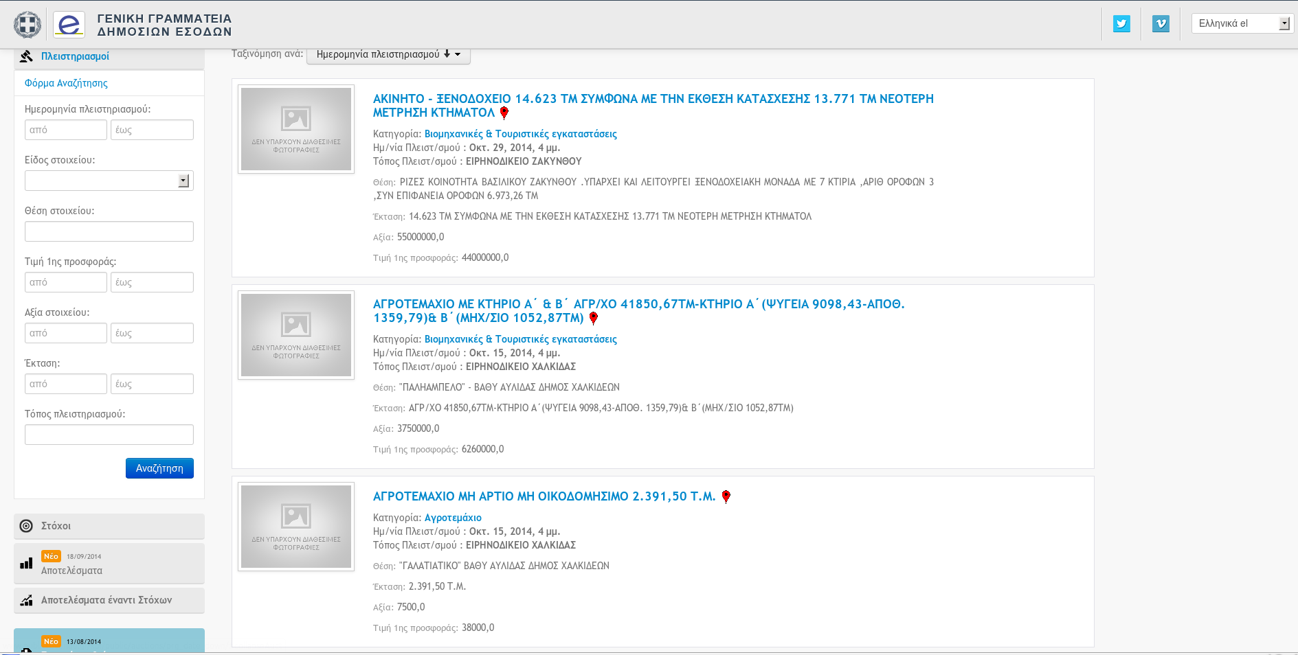Open the Ελληνικά language dropdown
Image resolution: width=1298 pixels, height=655 pixels.
[x=1242, y=24]
